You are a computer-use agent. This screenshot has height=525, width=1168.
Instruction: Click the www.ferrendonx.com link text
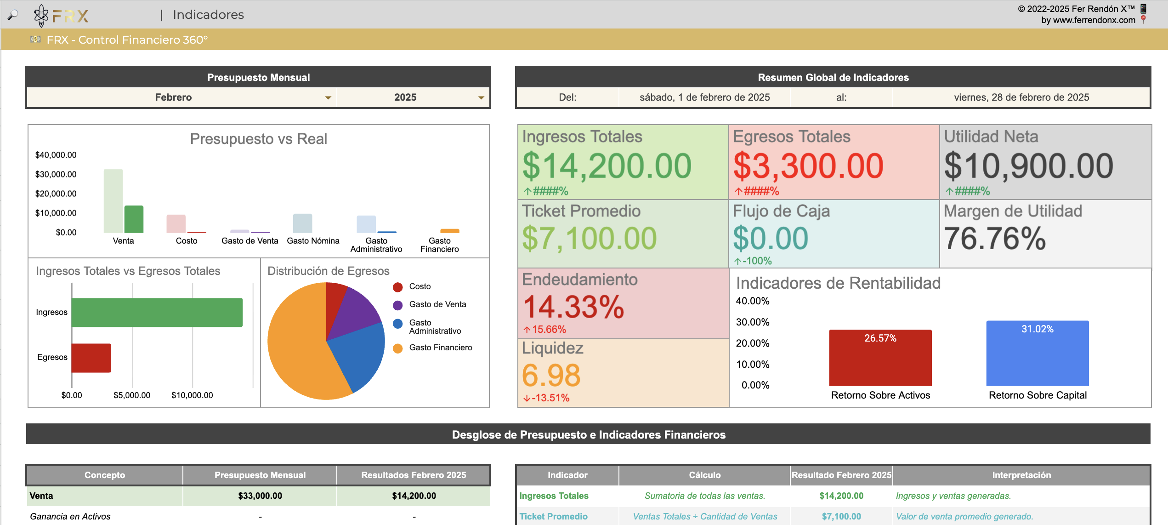click(x=1094, y=20)
